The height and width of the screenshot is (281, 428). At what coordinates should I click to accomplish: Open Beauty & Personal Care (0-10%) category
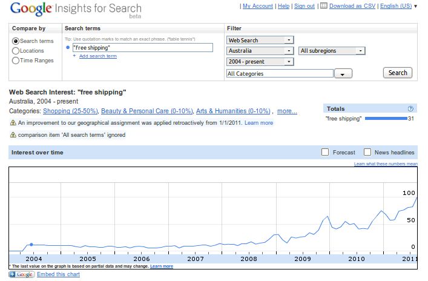tap(147, 111)
